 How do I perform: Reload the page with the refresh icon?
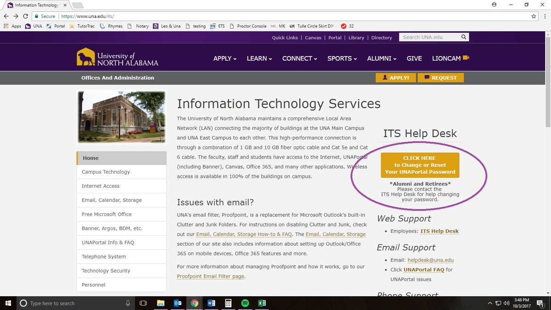[26, 16]
